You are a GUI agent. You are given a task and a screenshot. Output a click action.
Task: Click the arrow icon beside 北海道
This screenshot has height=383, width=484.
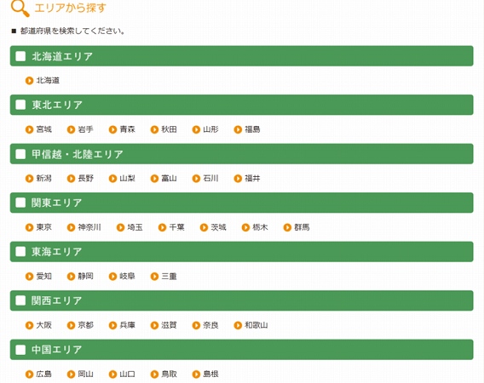[x=29, y=81]
